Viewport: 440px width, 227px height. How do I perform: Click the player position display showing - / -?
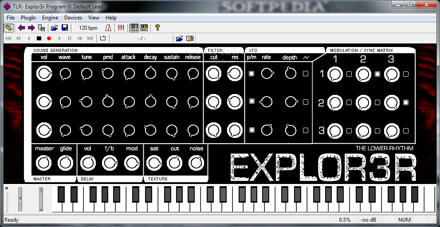pyautogui.click(x=141, y=39)
